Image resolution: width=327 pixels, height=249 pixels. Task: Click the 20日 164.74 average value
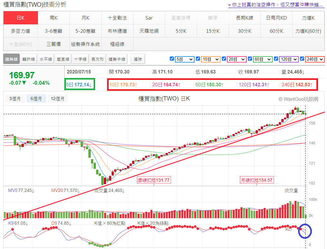(x=166, y=85)
